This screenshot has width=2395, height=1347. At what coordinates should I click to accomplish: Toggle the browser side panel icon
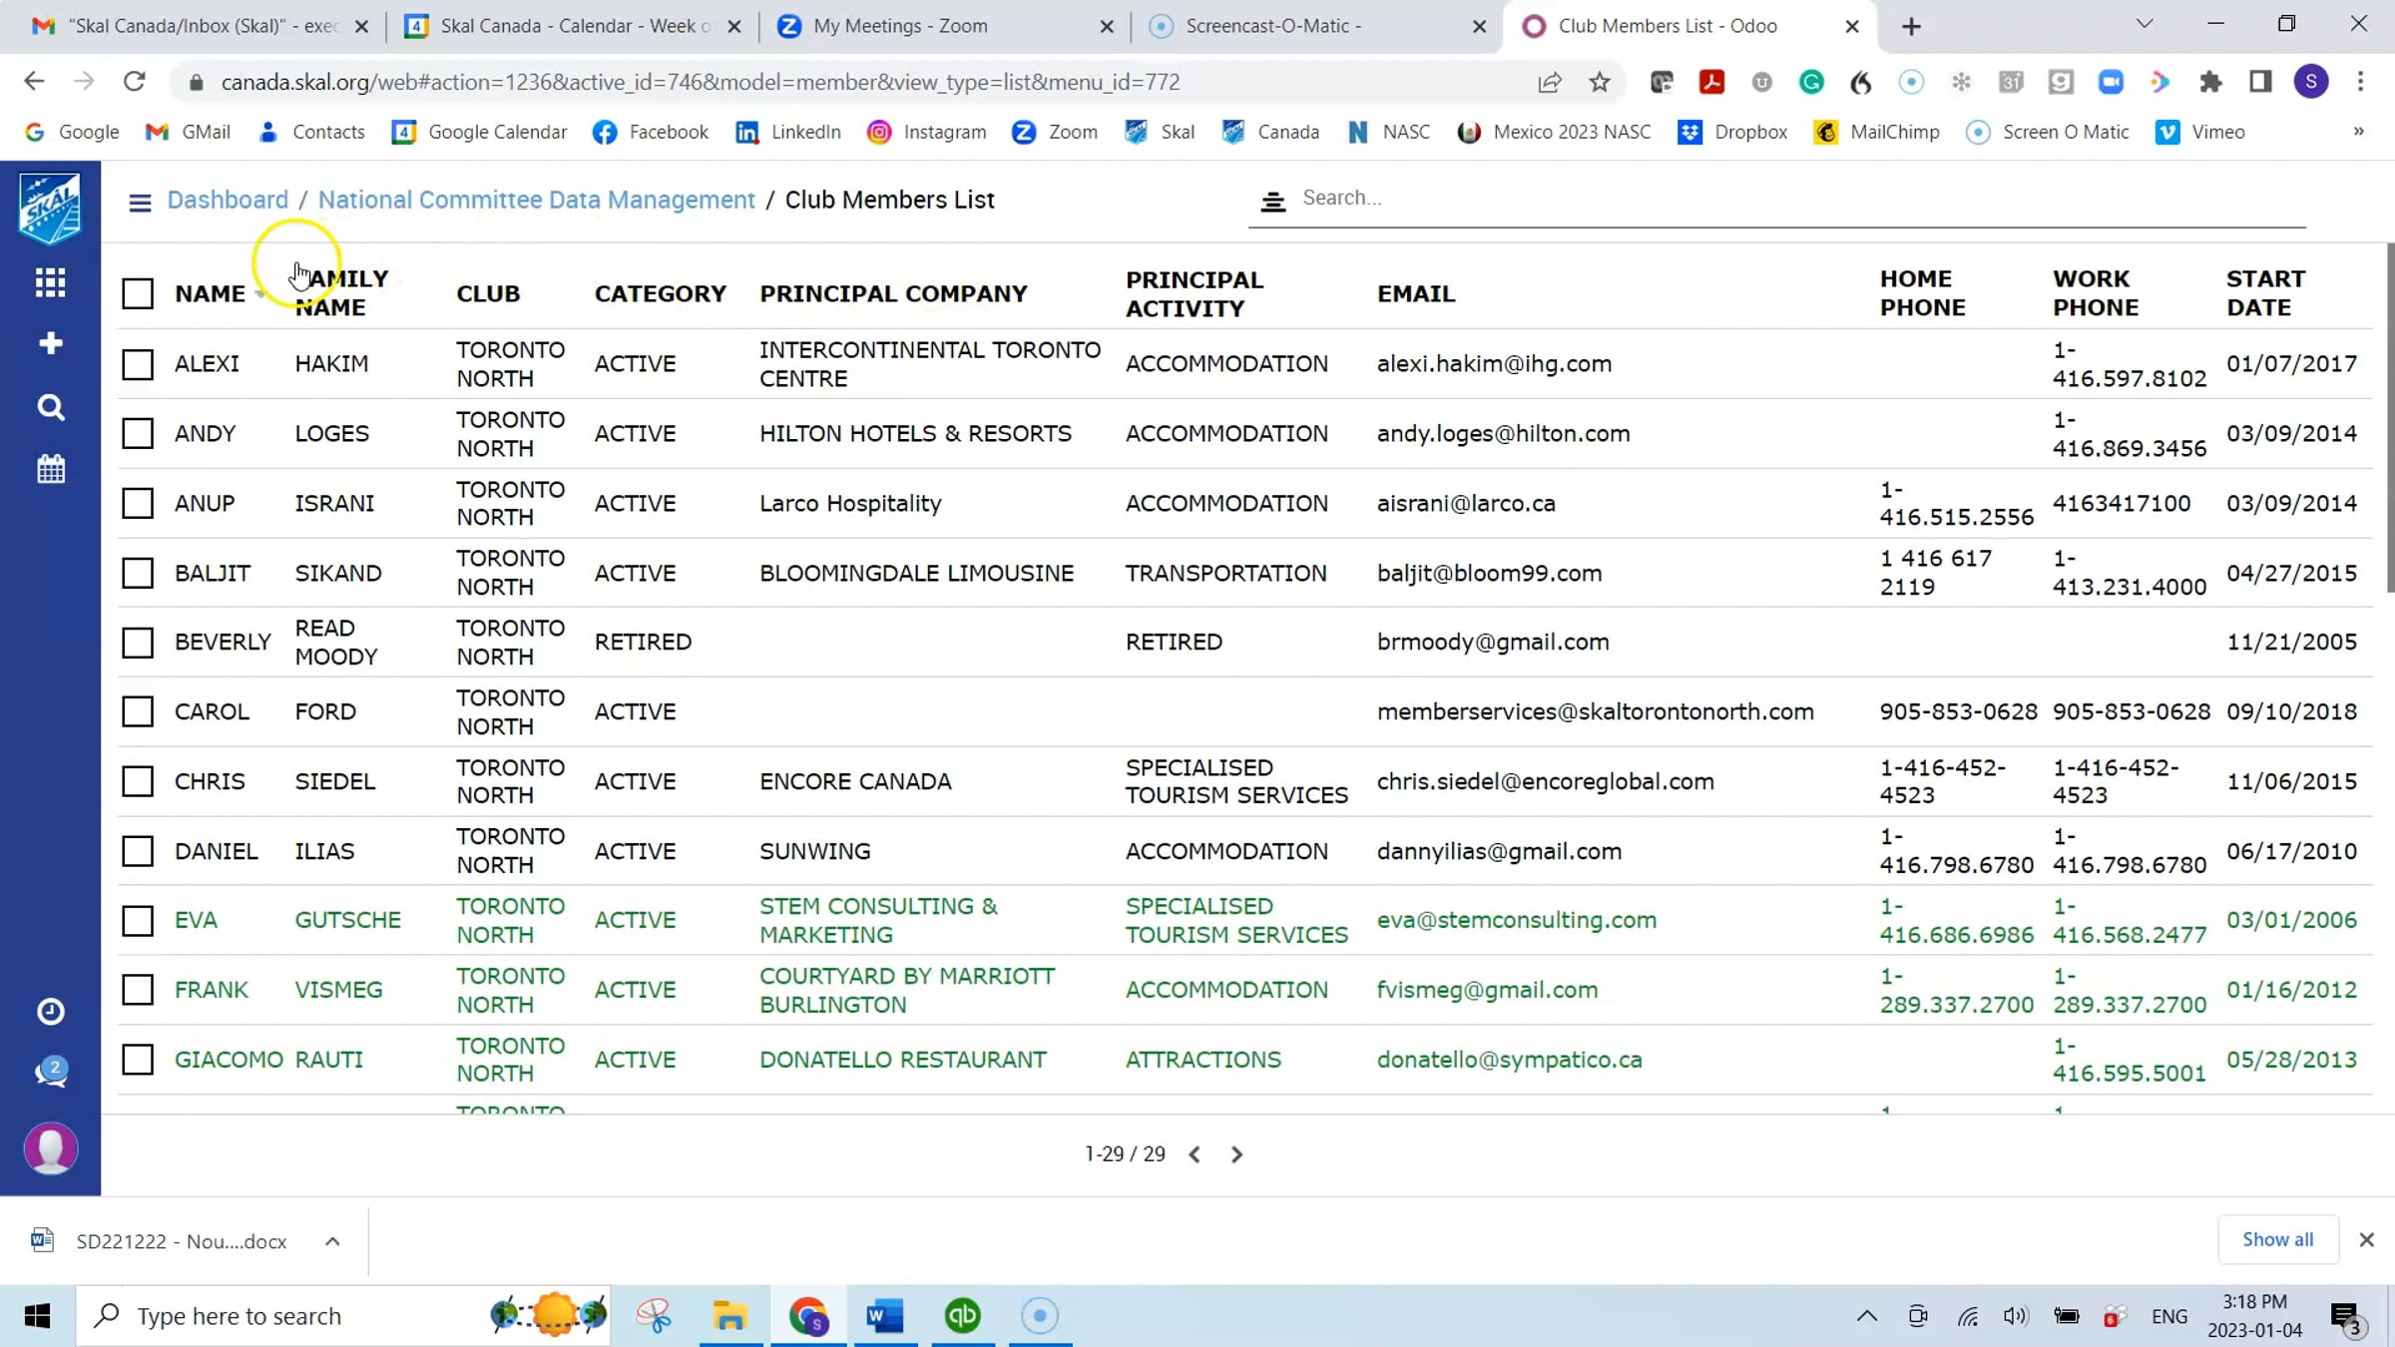2260,83
